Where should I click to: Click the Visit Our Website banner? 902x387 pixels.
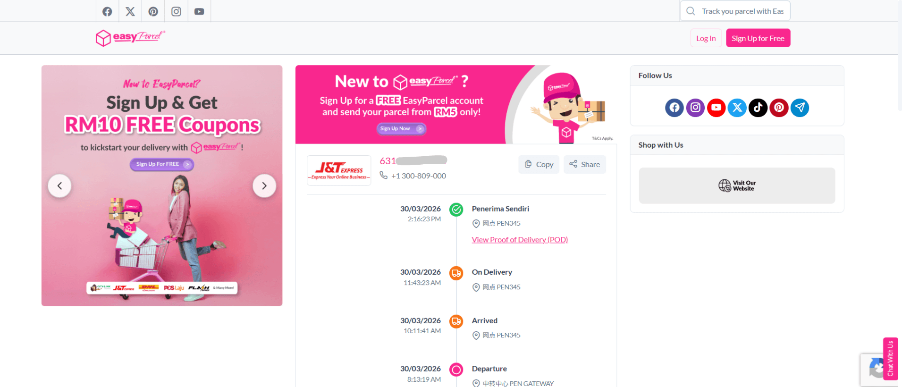(x=737, y=185)
